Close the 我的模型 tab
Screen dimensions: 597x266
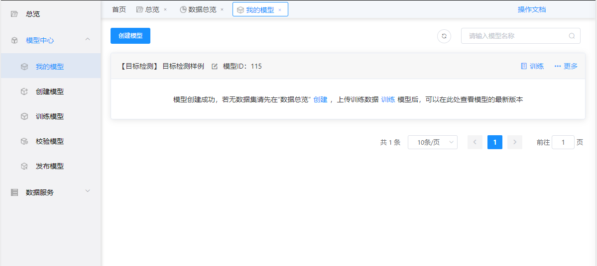point(279,10)
